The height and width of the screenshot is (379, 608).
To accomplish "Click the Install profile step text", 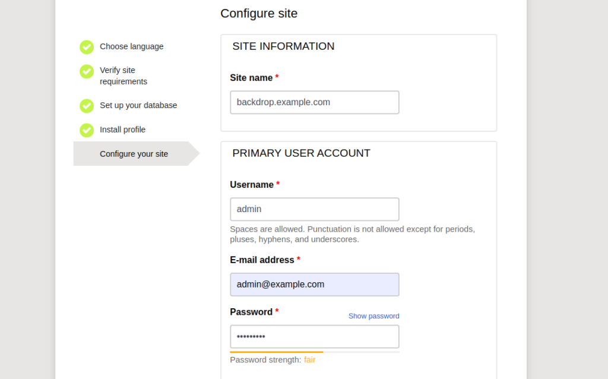I will (x=122, y=130).
